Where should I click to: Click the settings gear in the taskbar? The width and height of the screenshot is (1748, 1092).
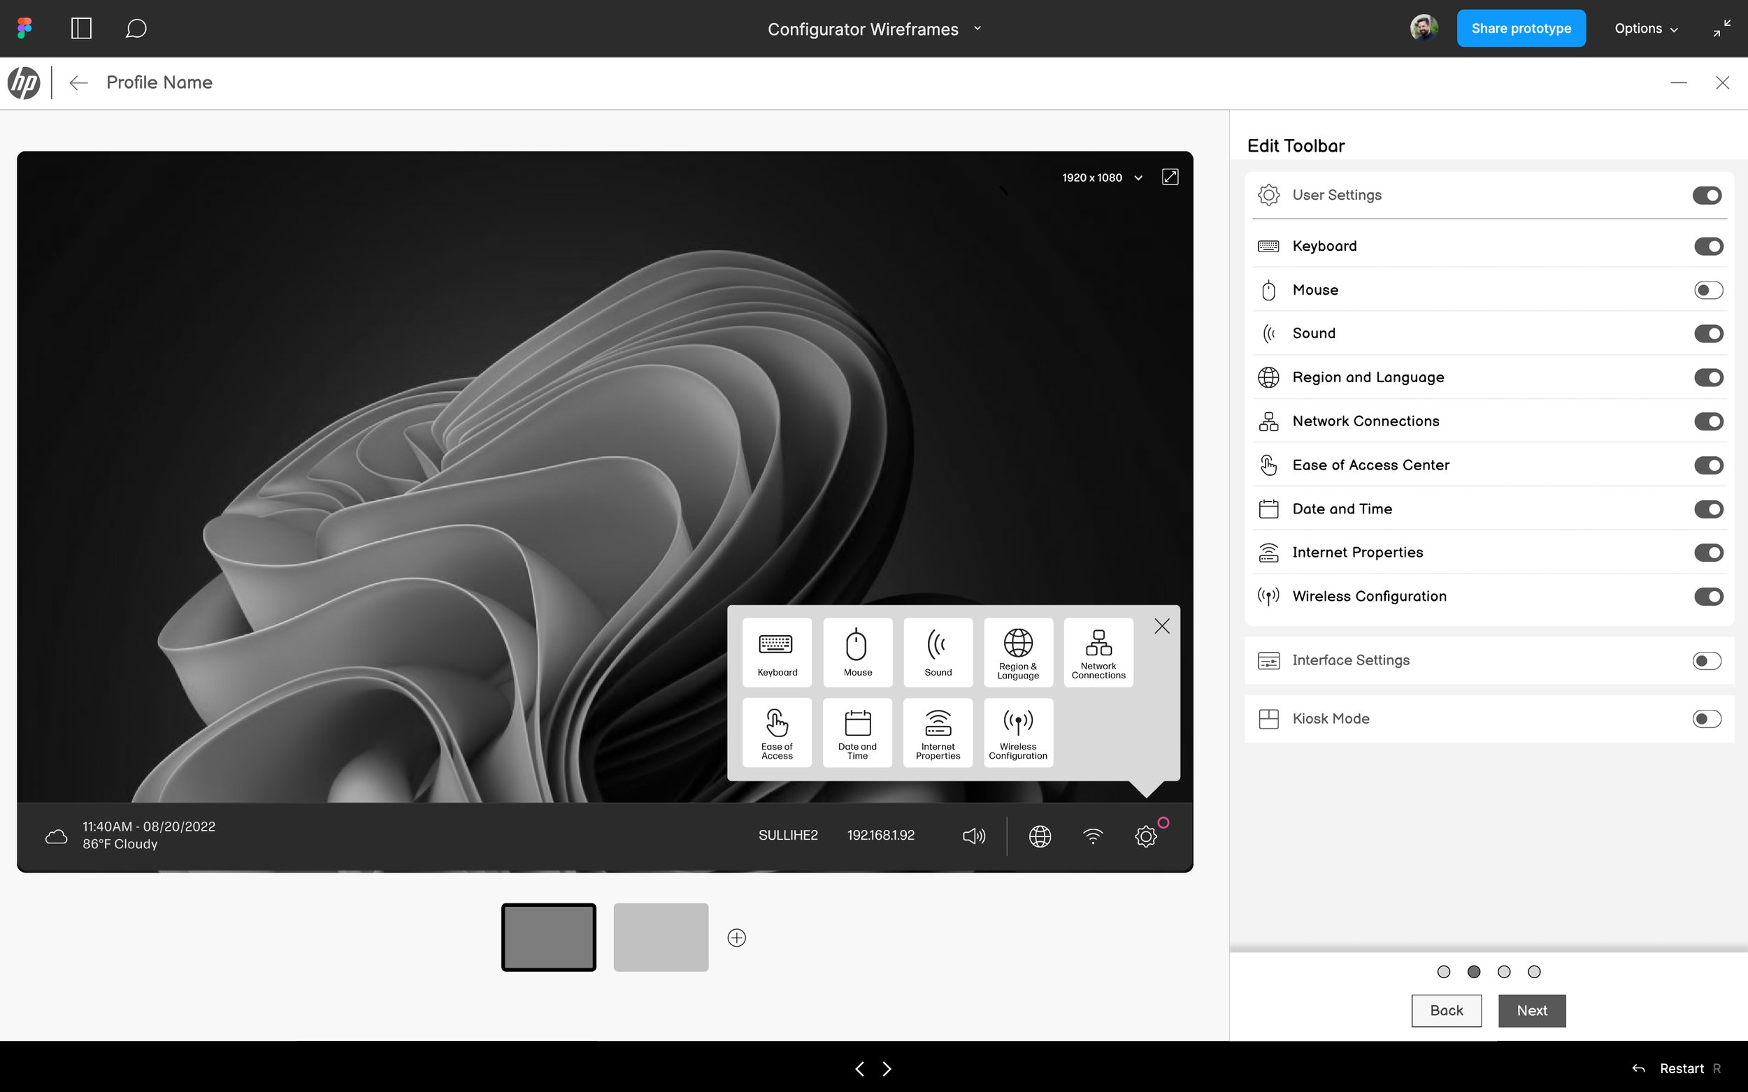coord(1145,836)
